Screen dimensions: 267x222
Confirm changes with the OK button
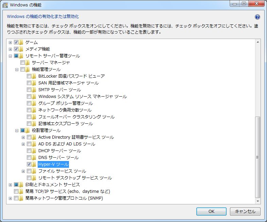(211, 211)
